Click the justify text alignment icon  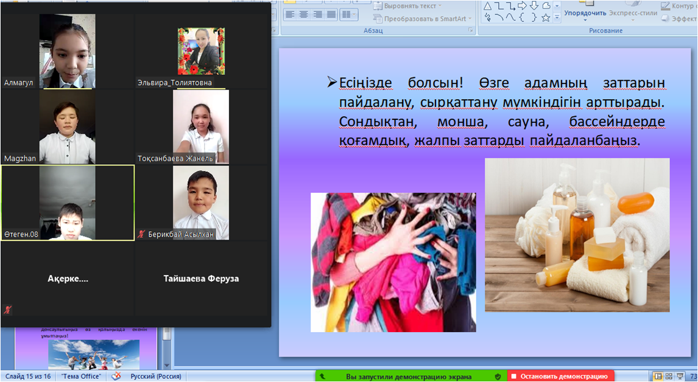click(331, 15)
